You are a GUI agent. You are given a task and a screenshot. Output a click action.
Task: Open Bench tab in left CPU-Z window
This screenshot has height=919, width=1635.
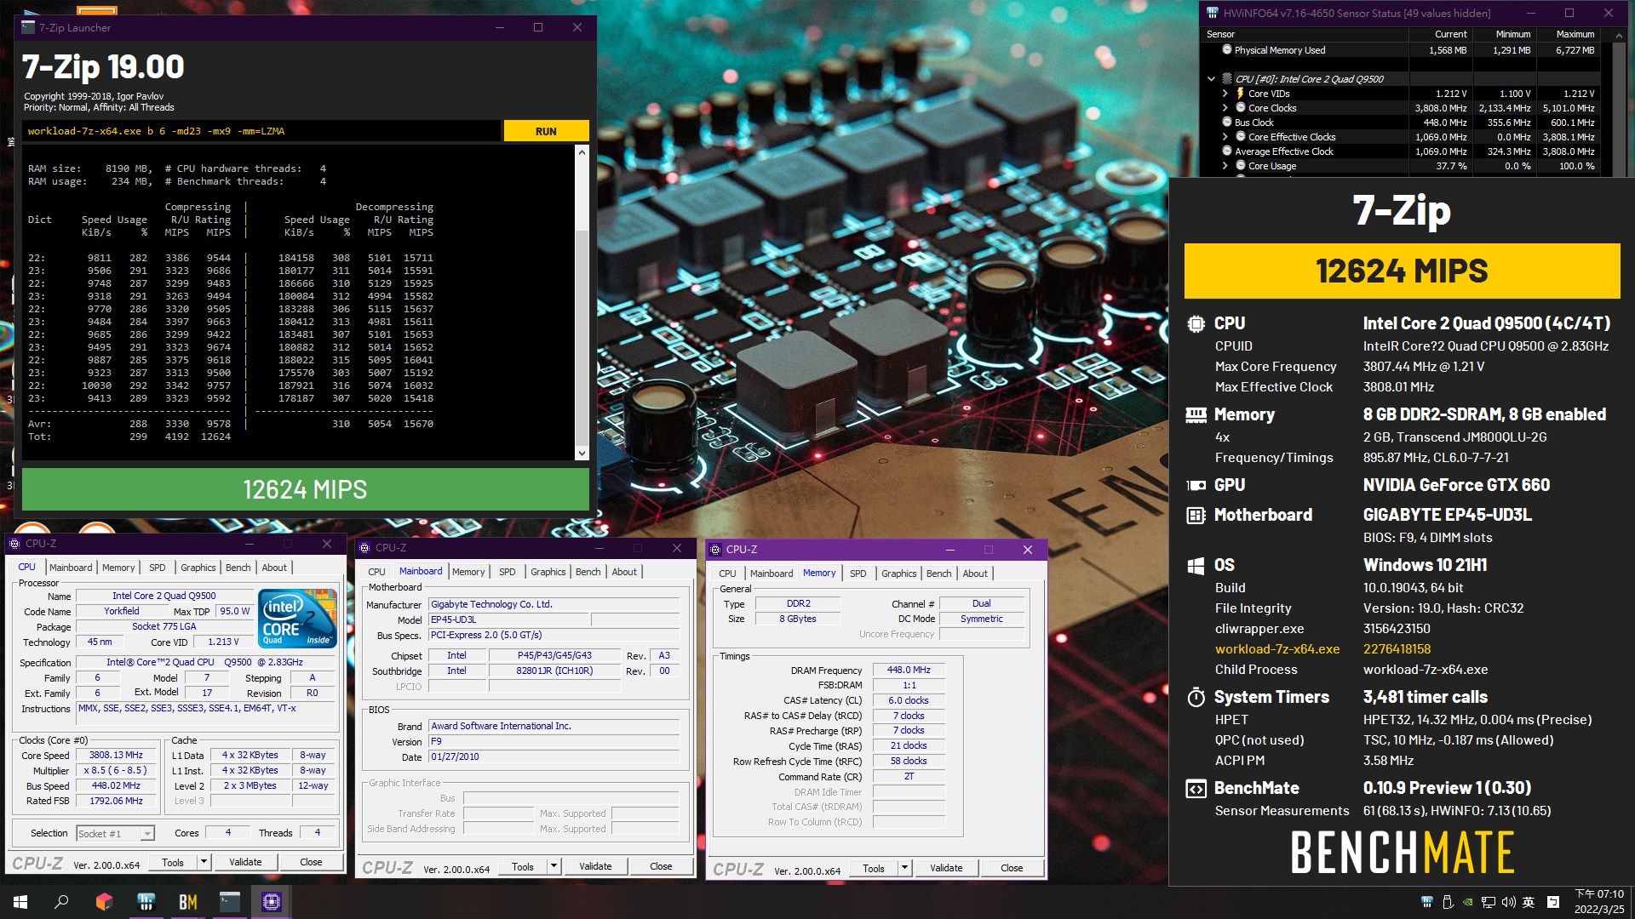click(238, 568)
